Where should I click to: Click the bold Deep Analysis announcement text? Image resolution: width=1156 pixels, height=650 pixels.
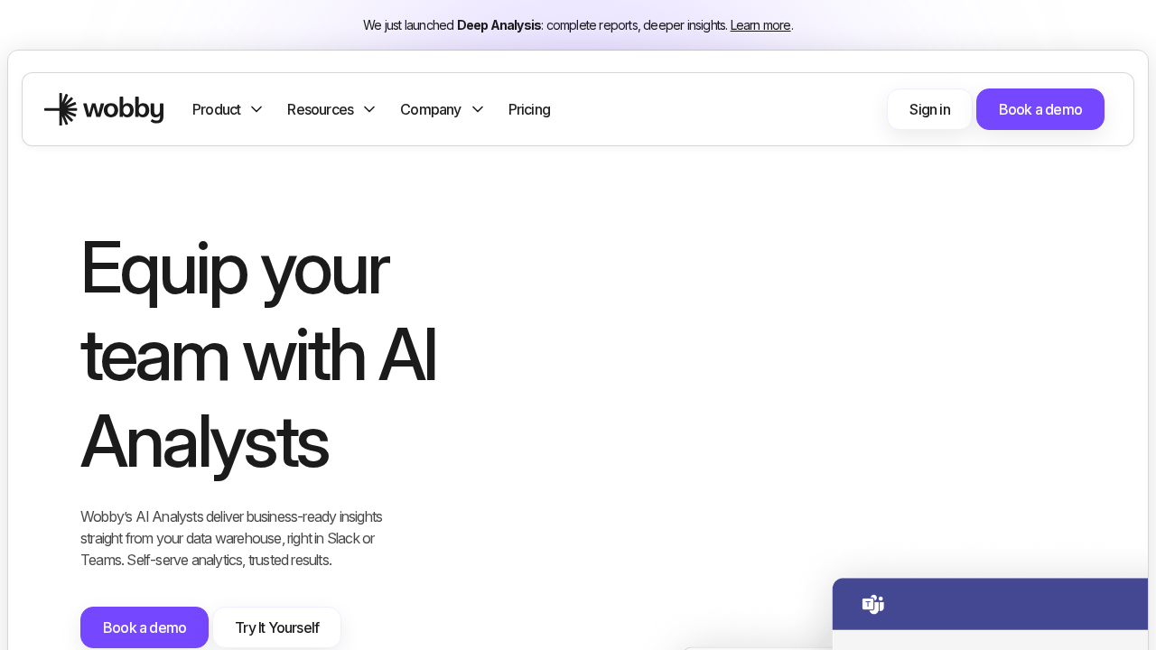pos(499,25)
